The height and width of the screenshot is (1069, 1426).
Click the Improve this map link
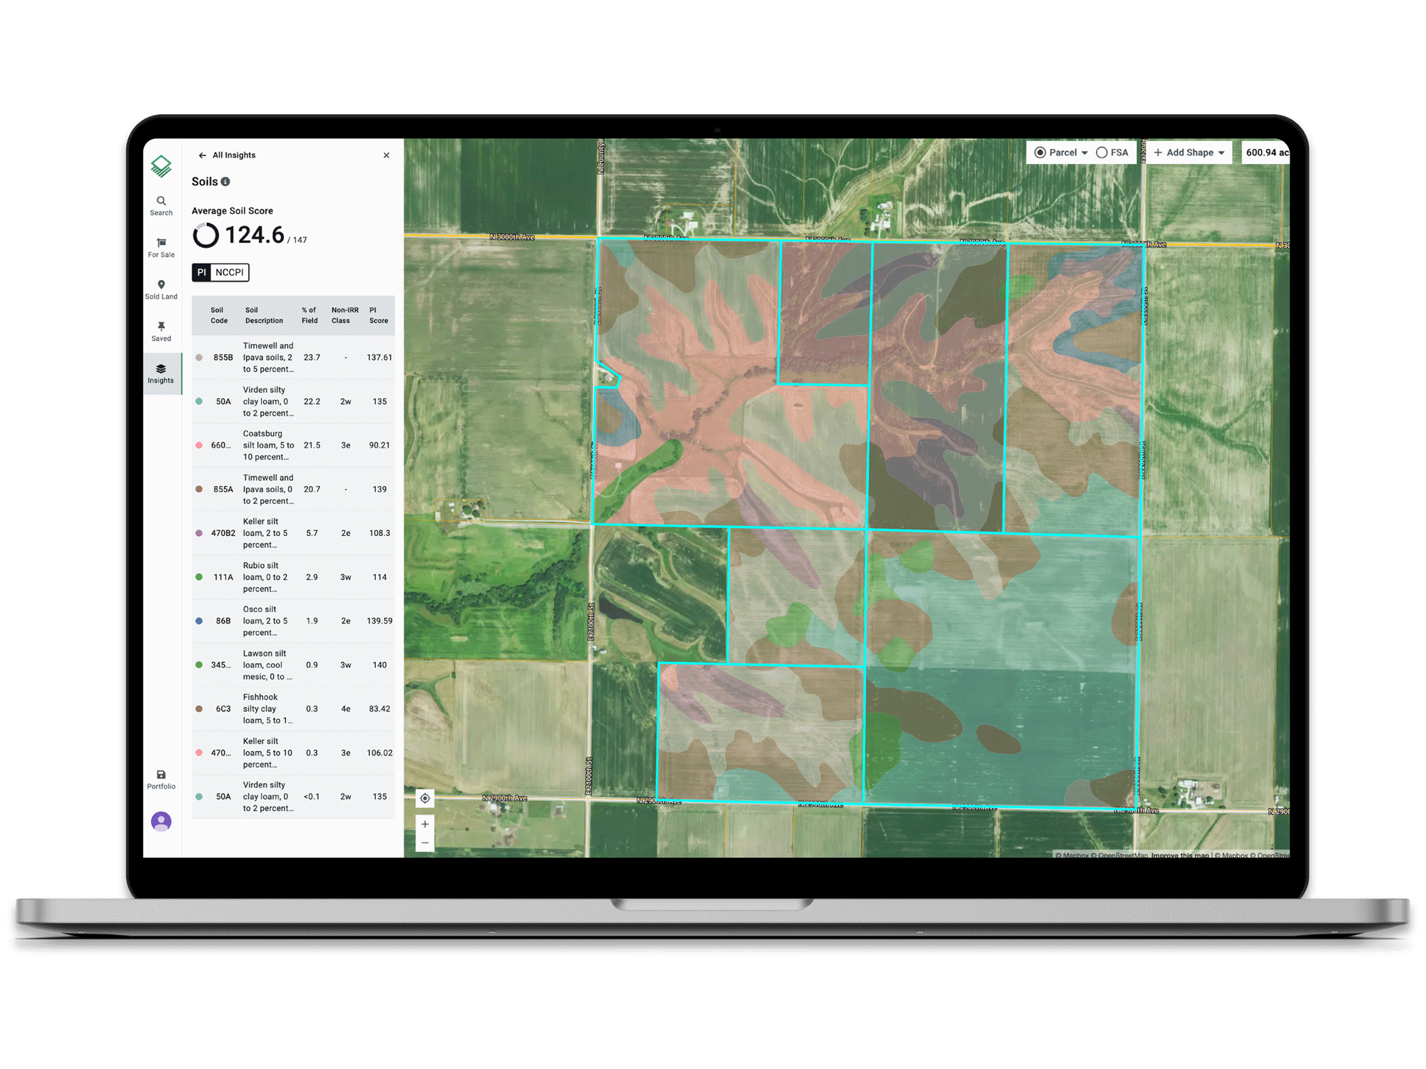click(1180, 855)
